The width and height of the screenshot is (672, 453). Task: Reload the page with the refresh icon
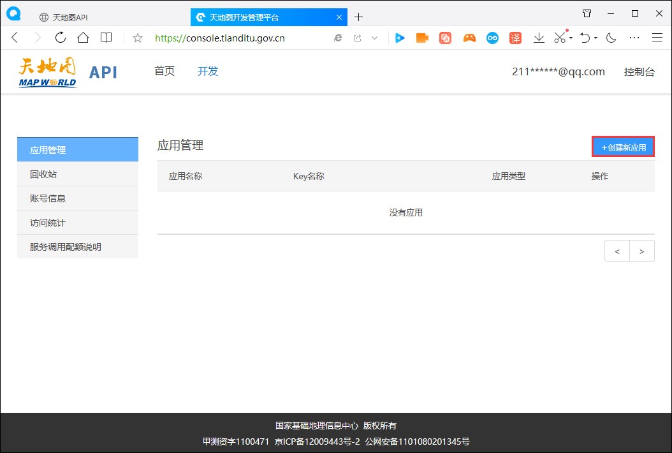(59, 38)
